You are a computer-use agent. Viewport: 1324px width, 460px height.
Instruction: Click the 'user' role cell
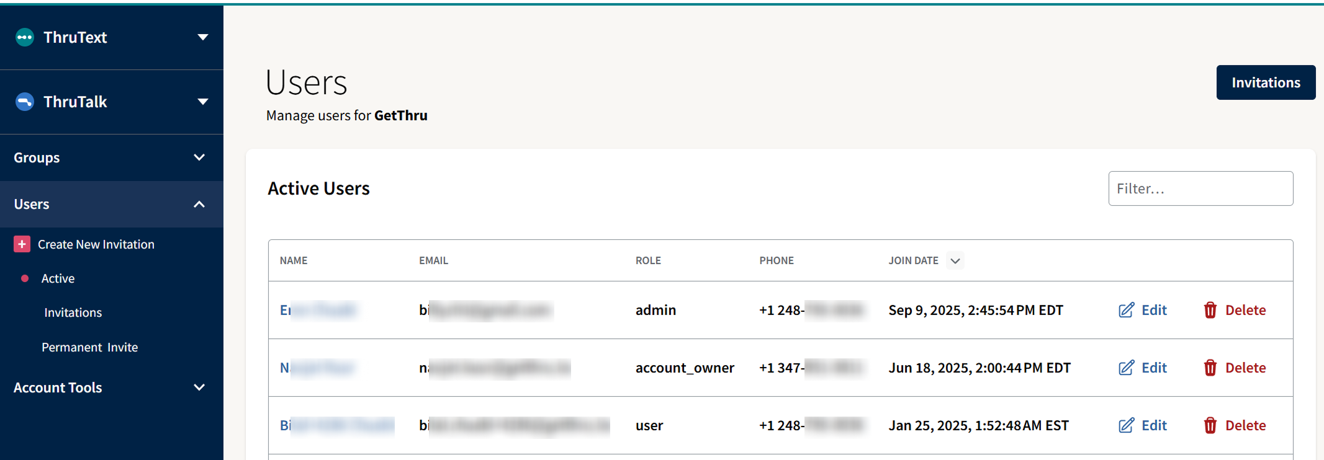649,425
